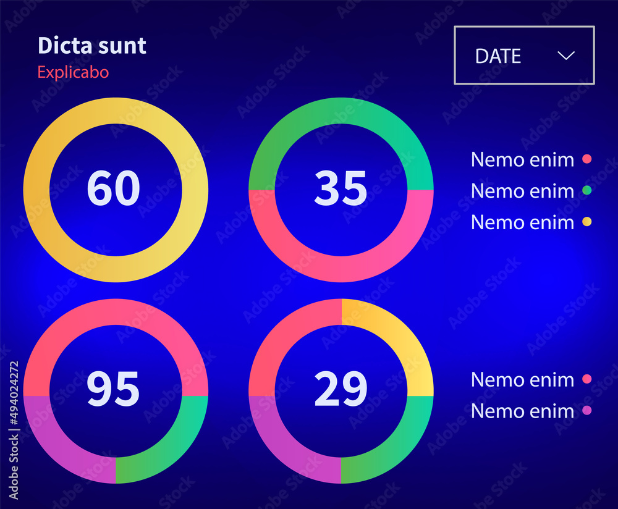Screen dimensions: 618x509
Task: Click the pink lower segment of 35 chart
Action: pyautogui.click(x=341, y=269)
